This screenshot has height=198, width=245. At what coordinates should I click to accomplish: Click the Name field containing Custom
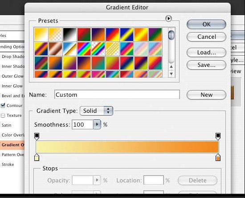pos(117,94)
